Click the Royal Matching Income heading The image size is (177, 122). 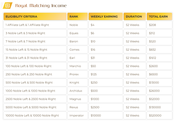41,6
